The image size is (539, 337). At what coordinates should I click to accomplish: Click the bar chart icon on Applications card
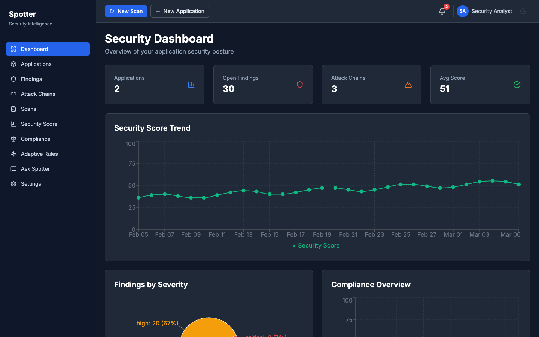[191, 85]
